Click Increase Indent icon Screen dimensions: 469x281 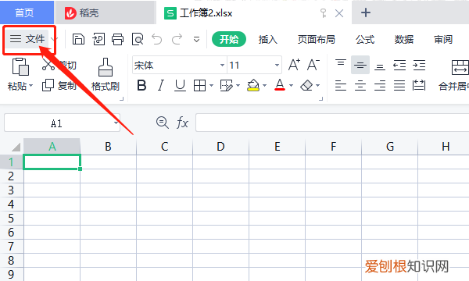[x=419, y=65]
